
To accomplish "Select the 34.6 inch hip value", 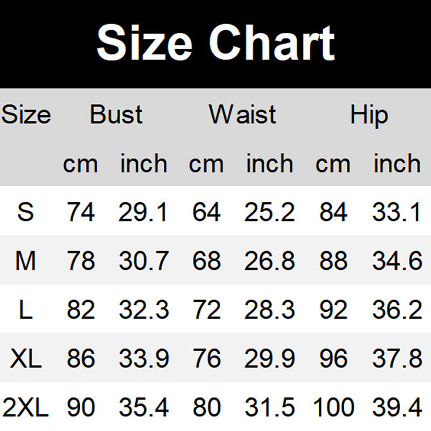I will click(397, 261).
